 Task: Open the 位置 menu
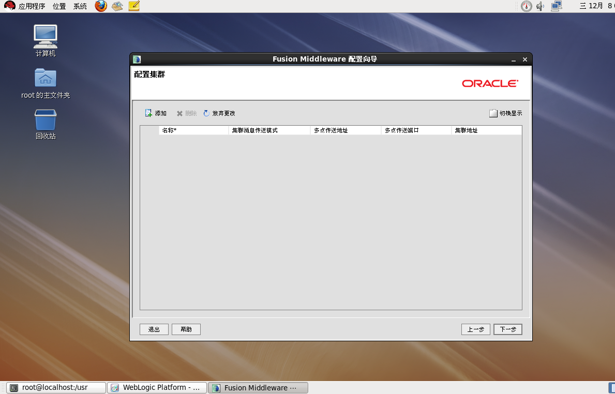pyautogui.click(x=59, y=6)
